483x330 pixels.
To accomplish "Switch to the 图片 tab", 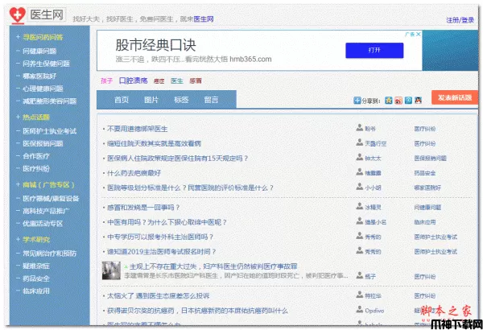I will tap(151, 100).
